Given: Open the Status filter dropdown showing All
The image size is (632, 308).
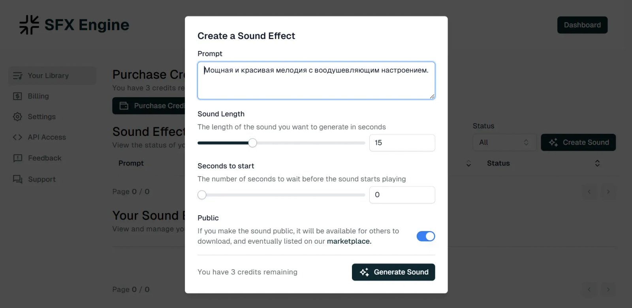Looking at the screenshot, I should click(504, 143).
